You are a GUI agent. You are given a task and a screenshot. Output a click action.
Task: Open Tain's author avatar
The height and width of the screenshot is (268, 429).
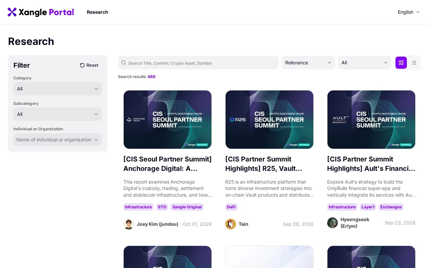pos(231,224)
